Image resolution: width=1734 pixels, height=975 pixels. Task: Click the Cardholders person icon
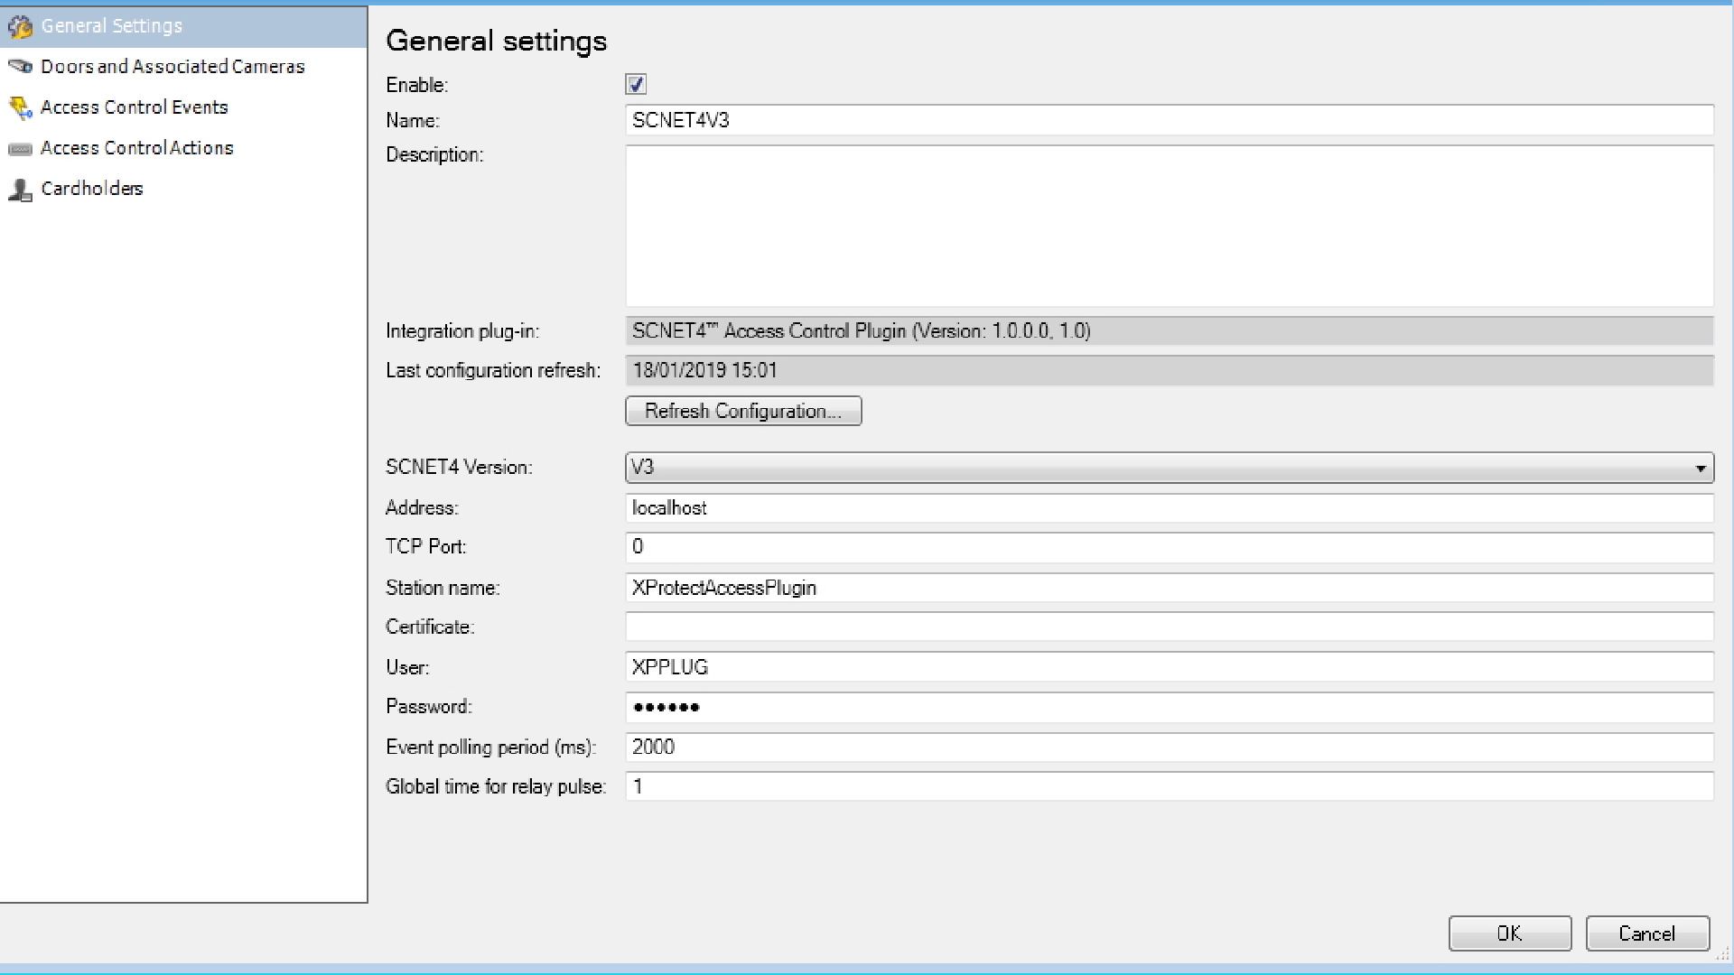tap(20, 190)
